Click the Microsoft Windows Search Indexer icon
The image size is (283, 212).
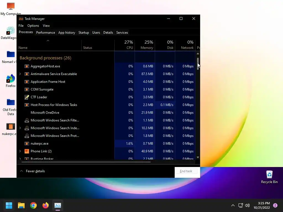27,128
